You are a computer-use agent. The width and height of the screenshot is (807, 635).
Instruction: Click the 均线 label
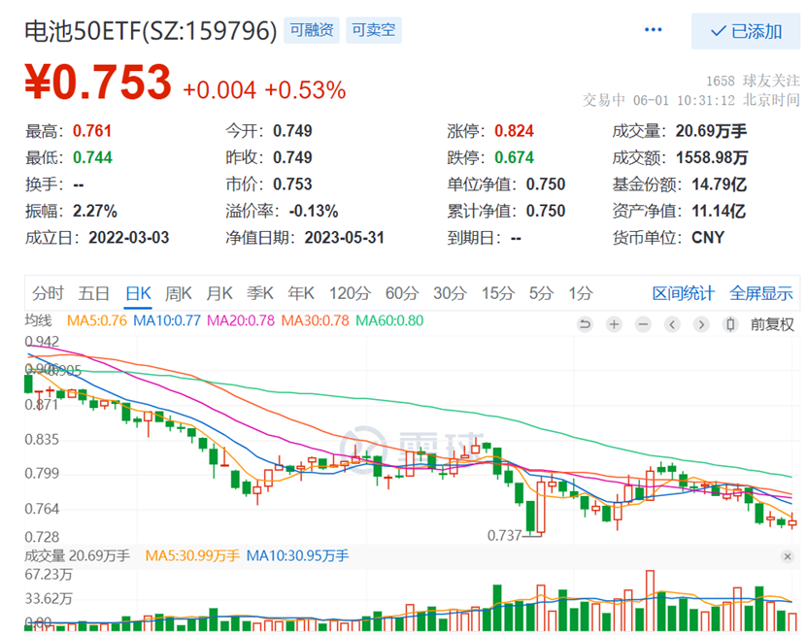click(38, 320)
